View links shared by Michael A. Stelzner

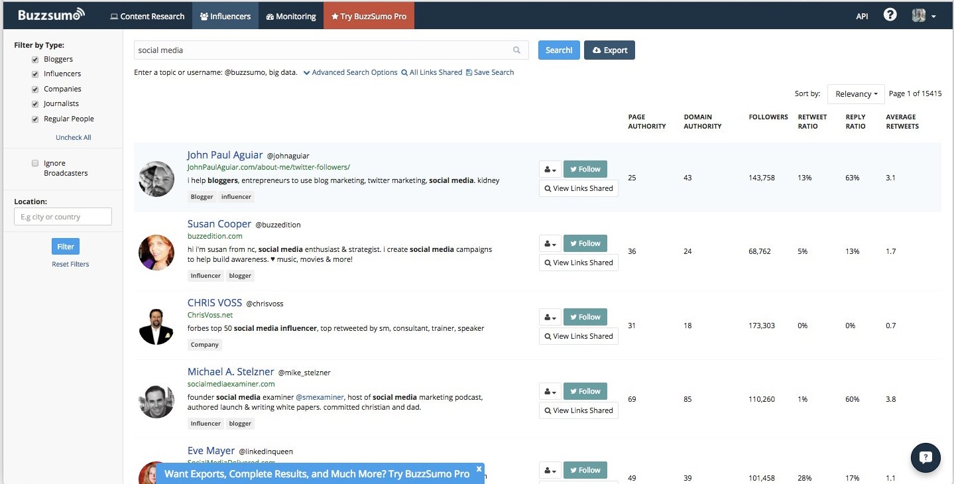click(x=579, y=410)
